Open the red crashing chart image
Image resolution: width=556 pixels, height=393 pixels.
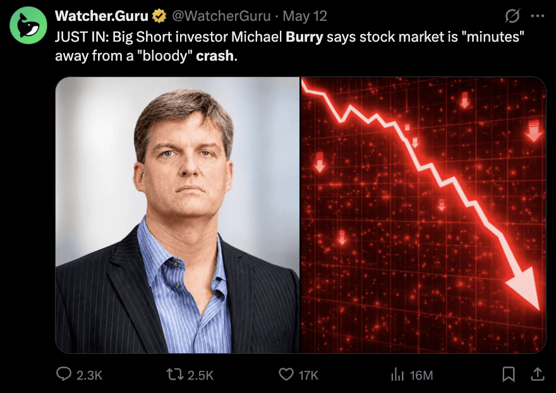tap(423, 215)
